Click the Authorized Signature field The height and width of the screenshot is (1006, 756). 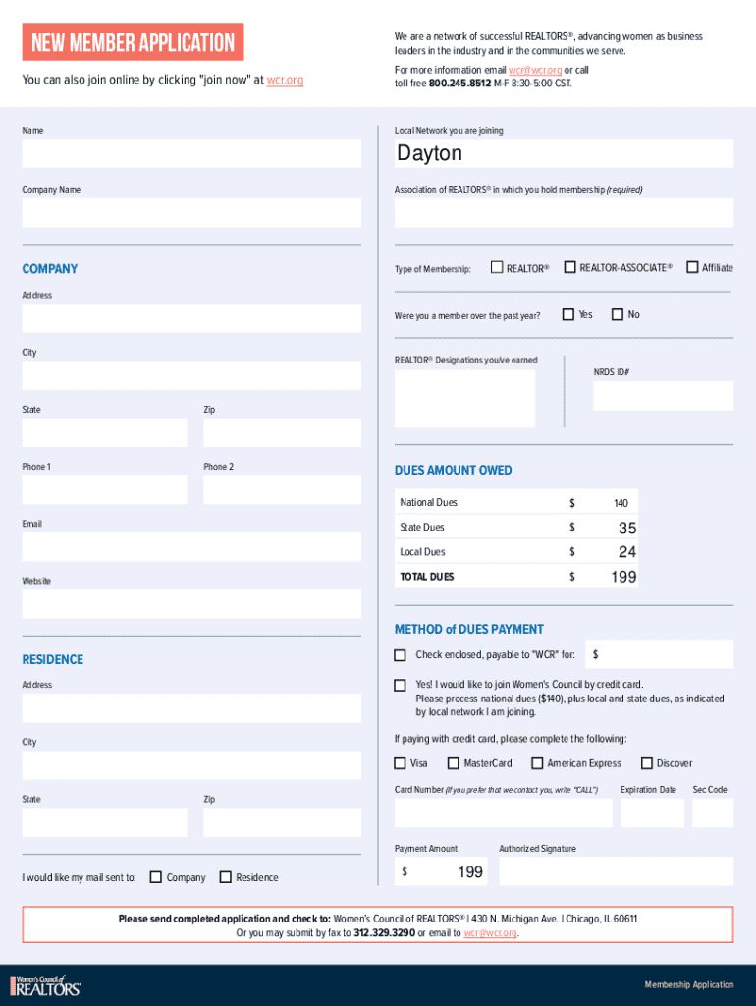click(x=616, y=871)
